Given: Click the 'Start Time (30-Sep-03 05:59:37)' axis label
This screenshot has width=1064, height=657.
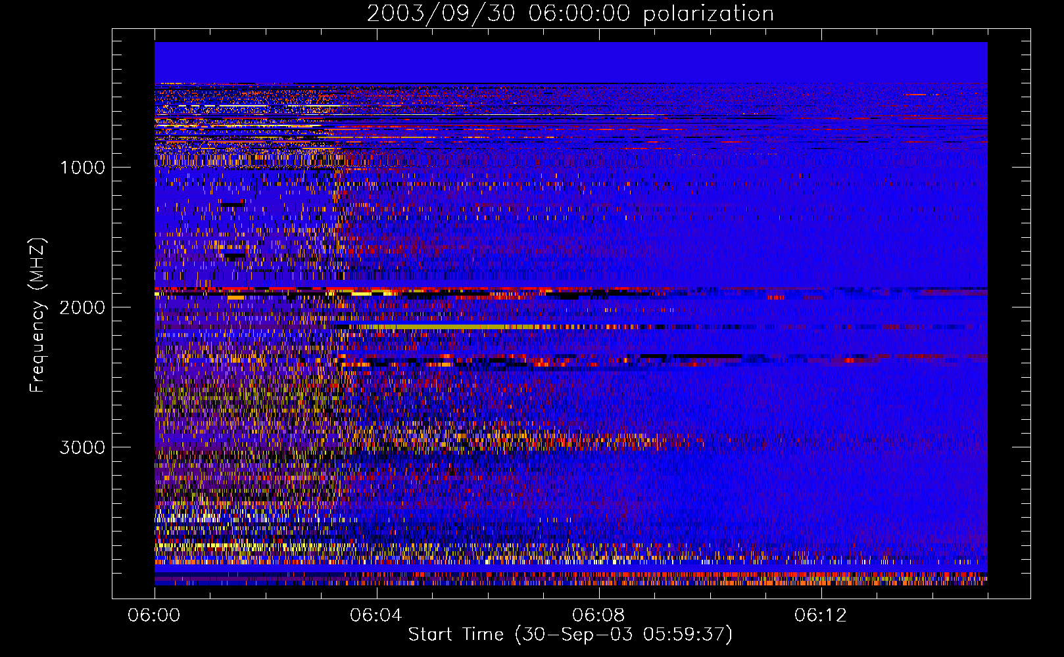Looking at the screenshot, I should [570, 635].
